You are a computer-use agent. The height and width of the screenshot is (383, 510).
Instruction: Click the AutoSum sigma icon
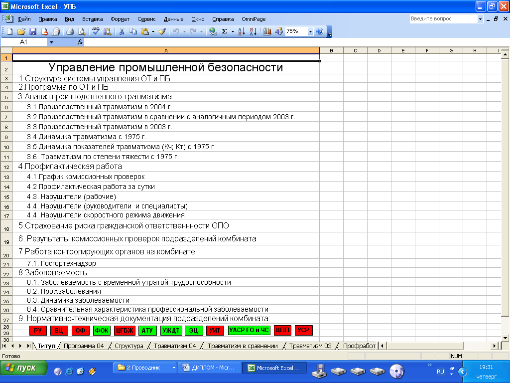coord(224,31)
